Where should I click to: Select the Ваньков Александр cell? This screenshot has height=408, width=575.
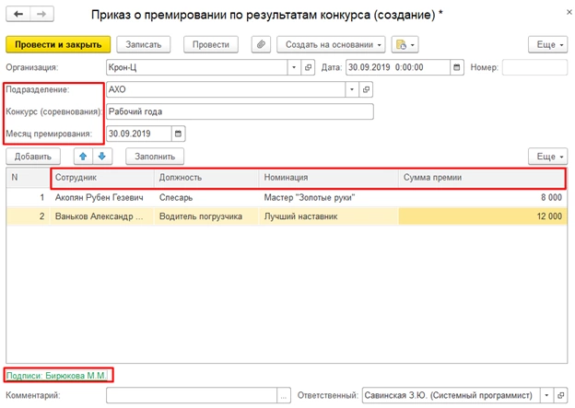tap(102, 216)
